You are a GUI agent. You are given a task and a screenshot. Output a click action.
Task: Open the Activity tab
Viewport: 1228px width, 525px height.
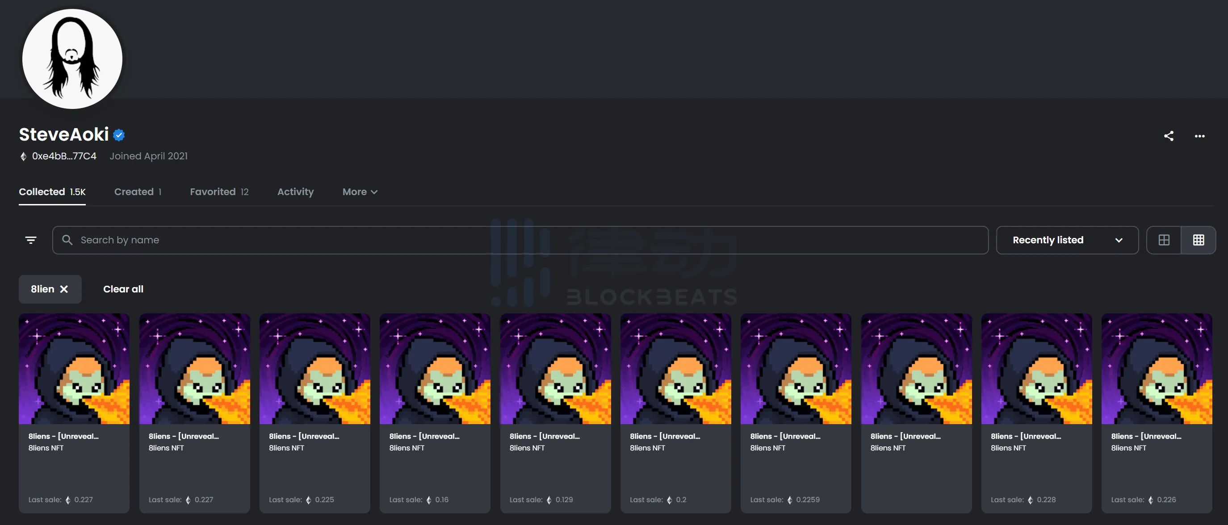click(x=295, y=192)
